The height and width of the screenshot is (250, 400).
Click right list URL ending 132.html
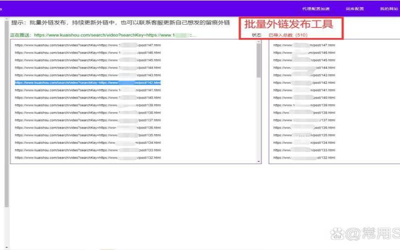(x=304, y=157)
